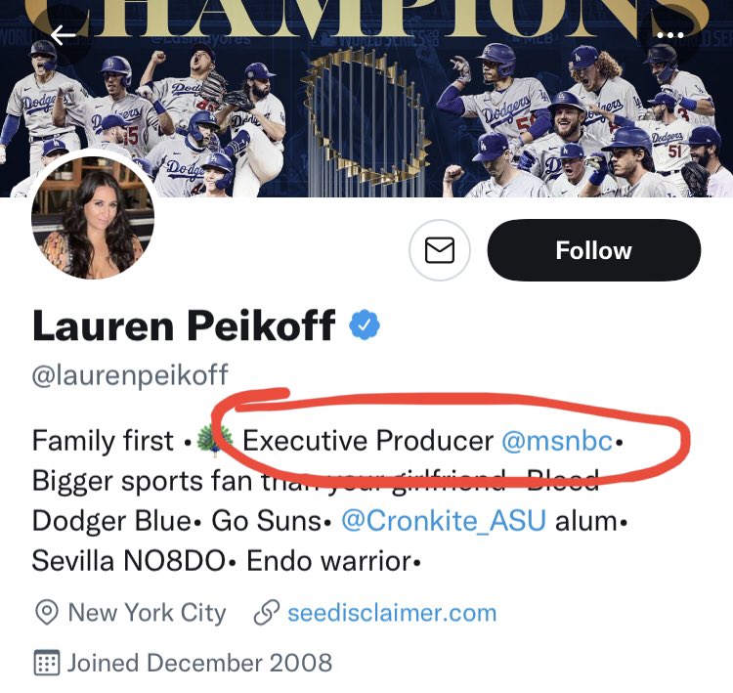Click the chain link icon
Screen dimensions: 733x693
pos(265,613)
